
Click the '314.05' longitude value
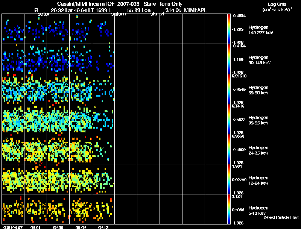point(173,10)
